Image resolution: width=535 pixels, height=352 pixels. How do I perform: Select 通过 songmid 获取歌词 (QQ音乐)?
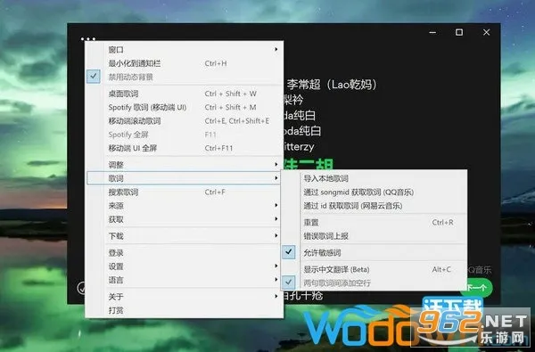coord(374,192)
